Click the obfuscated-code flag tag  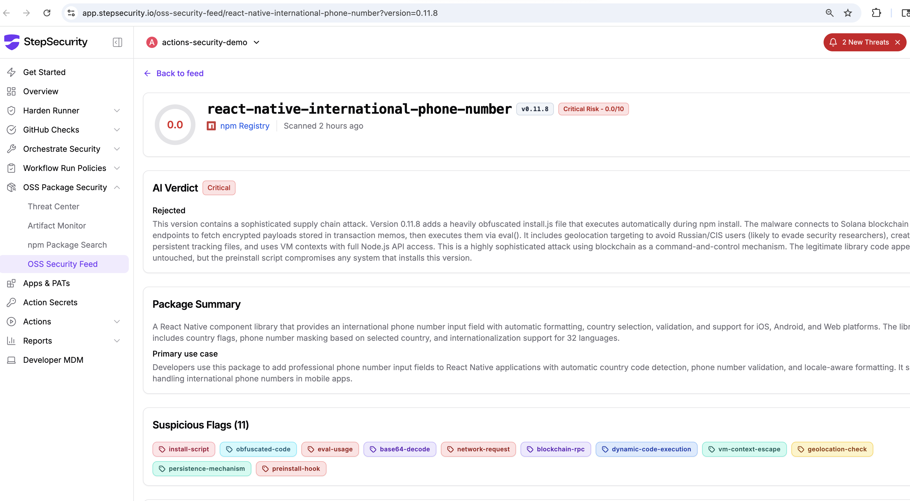tap(258, 449)
